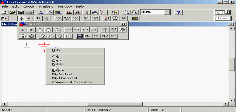Image resolution: width=236 pixels, height=112 pixels.
Task: Open the Indicators parts bin
Action: click(106, 18)
